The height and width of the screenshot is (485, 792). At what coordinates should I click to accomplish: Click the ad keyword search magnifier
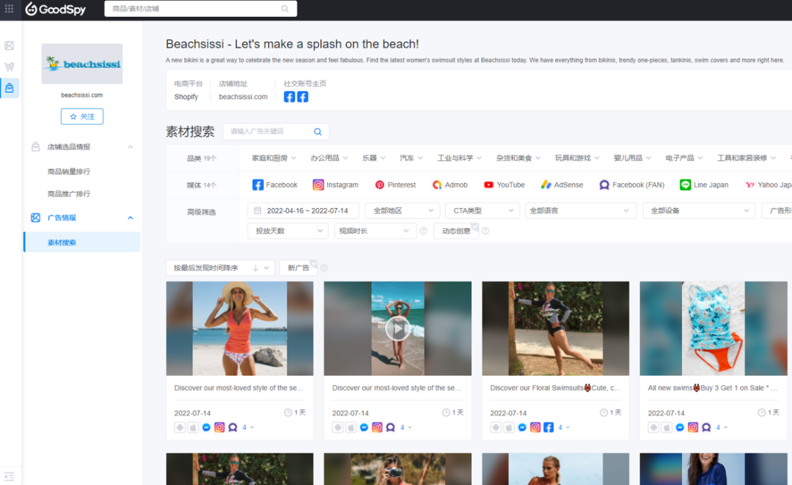click(x=318, y=132)
